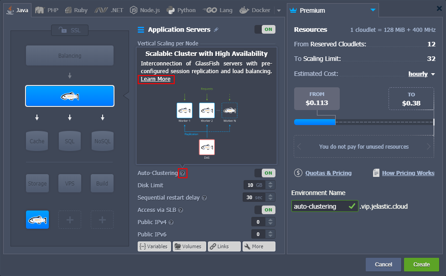The image size is (446, 276).
Task: Select the GlassFish application server block
Action: coord(70,96)
